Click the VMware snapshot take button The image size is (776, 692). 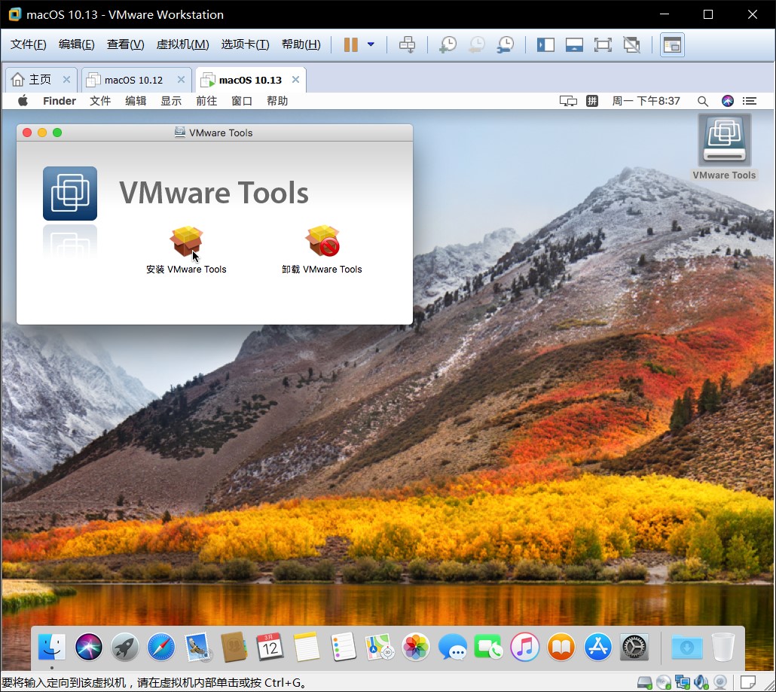448,45
